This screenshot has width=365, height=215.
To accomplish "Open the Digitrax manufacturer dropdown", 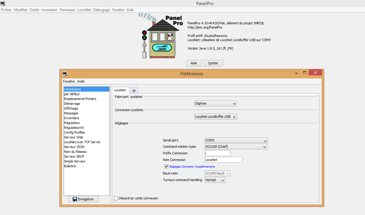I will (216, 103).
